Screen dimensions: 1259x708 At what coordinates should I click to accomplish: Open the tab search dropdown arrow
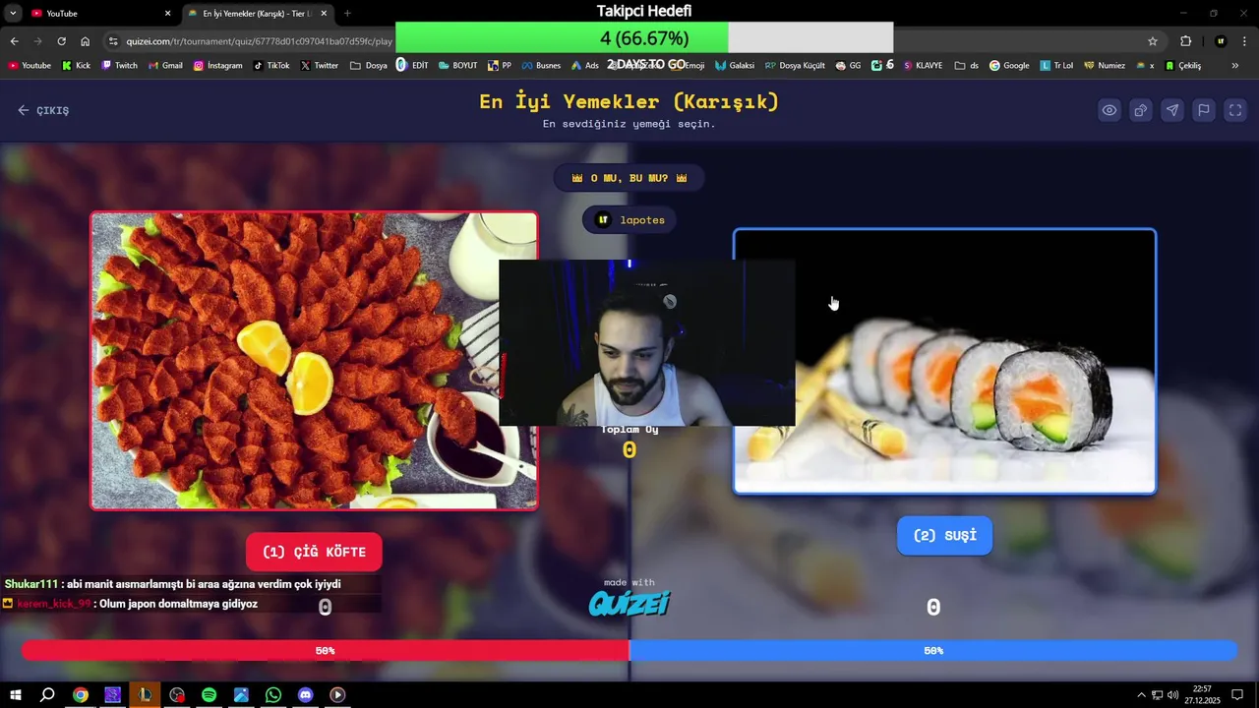[x=13, y=14]
